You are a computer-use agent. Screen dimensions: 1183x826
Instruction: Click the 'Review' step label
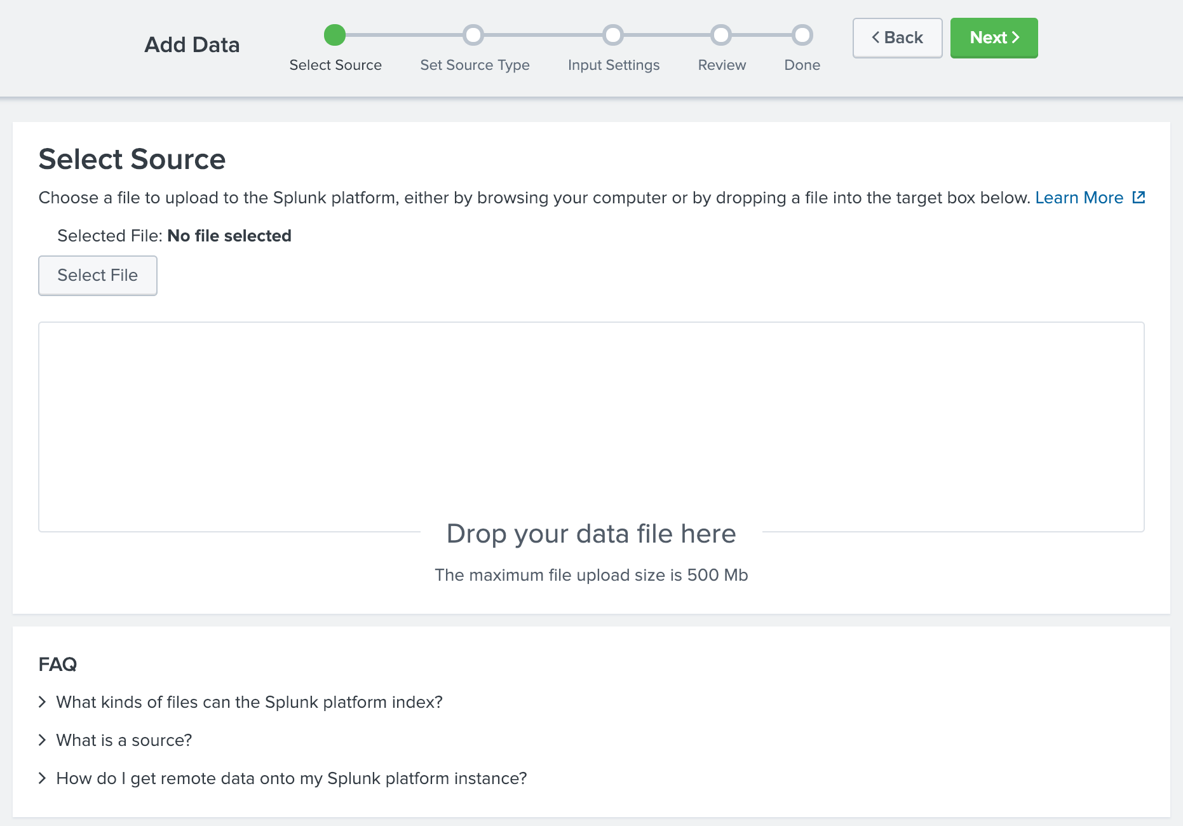[721, 65]
